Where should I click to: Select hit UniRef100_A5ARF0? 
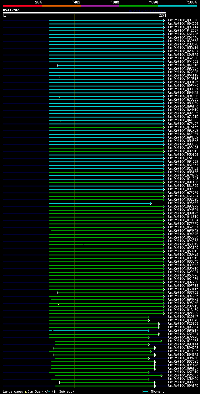coord(183,103)
